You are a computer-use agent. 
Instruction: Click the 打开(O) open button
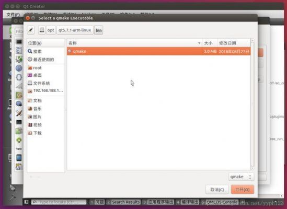tap(243, 190)
